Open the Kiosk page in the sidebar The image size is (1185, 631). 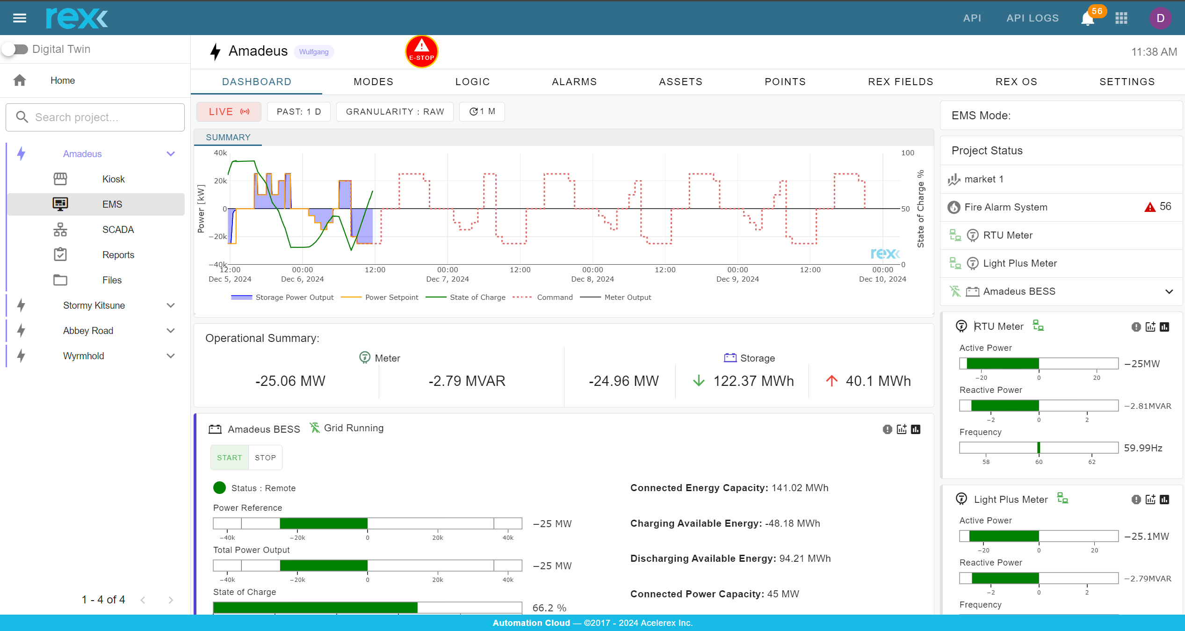tap(113, 179)
